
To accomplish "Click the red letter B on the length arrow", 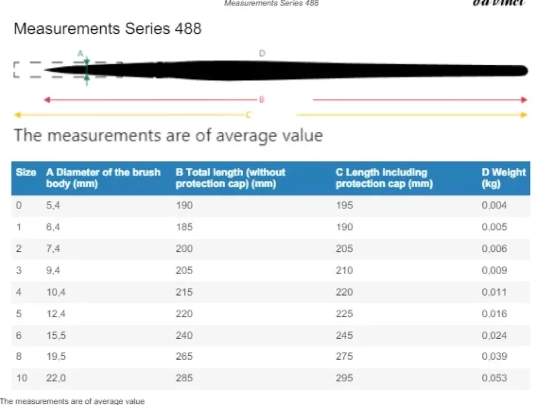I will (x=262, y=100).
